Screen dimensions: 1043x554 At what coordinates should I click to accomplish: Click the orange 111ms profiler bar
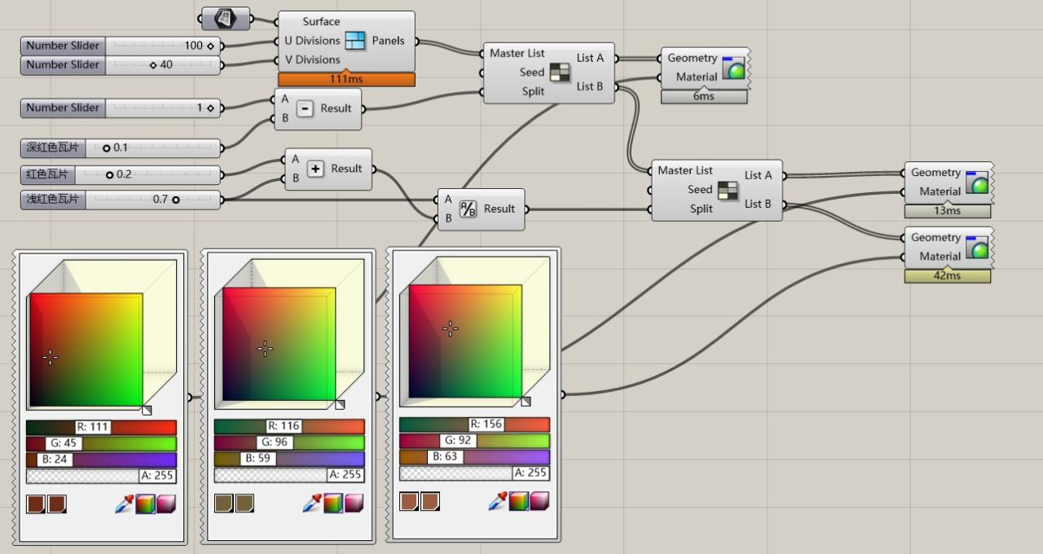pyautogui.click(x=346, y=80)
